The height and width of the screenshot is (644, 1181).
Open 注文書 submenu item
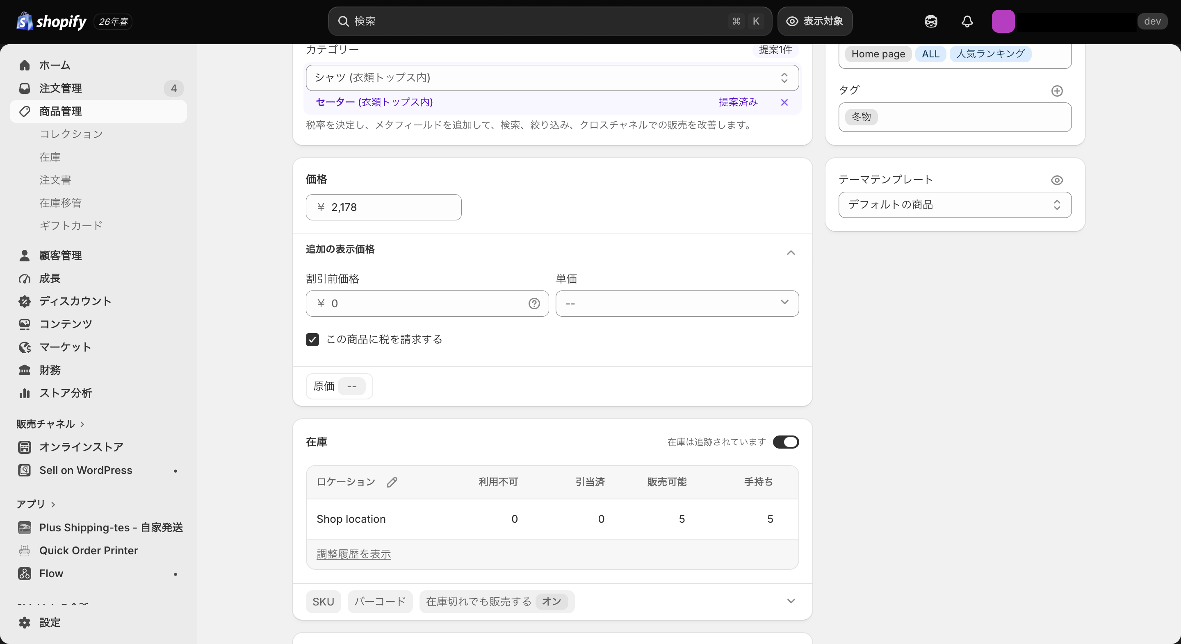[x=55, y=180]
